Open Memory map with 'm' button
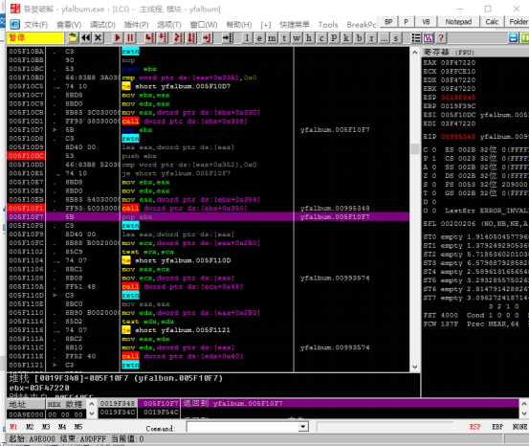Viewport: 529px width, 446px height. [272, 38]
